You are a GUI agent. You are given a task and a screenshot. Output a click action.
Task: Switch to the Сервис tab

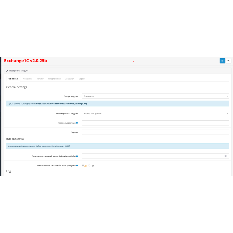(82, 78)
